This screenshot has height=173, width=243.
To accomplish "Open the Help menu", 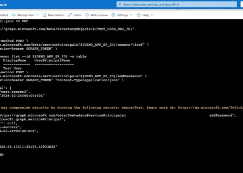I will click(x=145, y=15).
